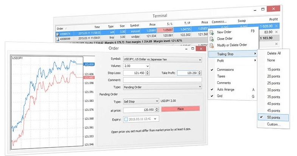Select 20 points trailing stop
Screen dimensions: 297x156
tap(273, 76)
